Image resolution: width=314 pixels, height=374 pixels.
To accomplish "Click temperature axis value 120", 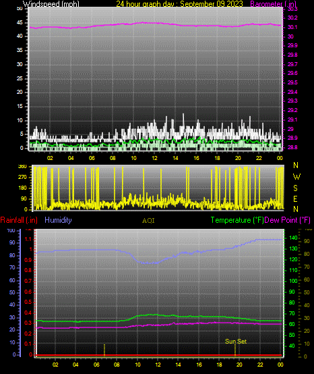I will click(x=293, y=259).
